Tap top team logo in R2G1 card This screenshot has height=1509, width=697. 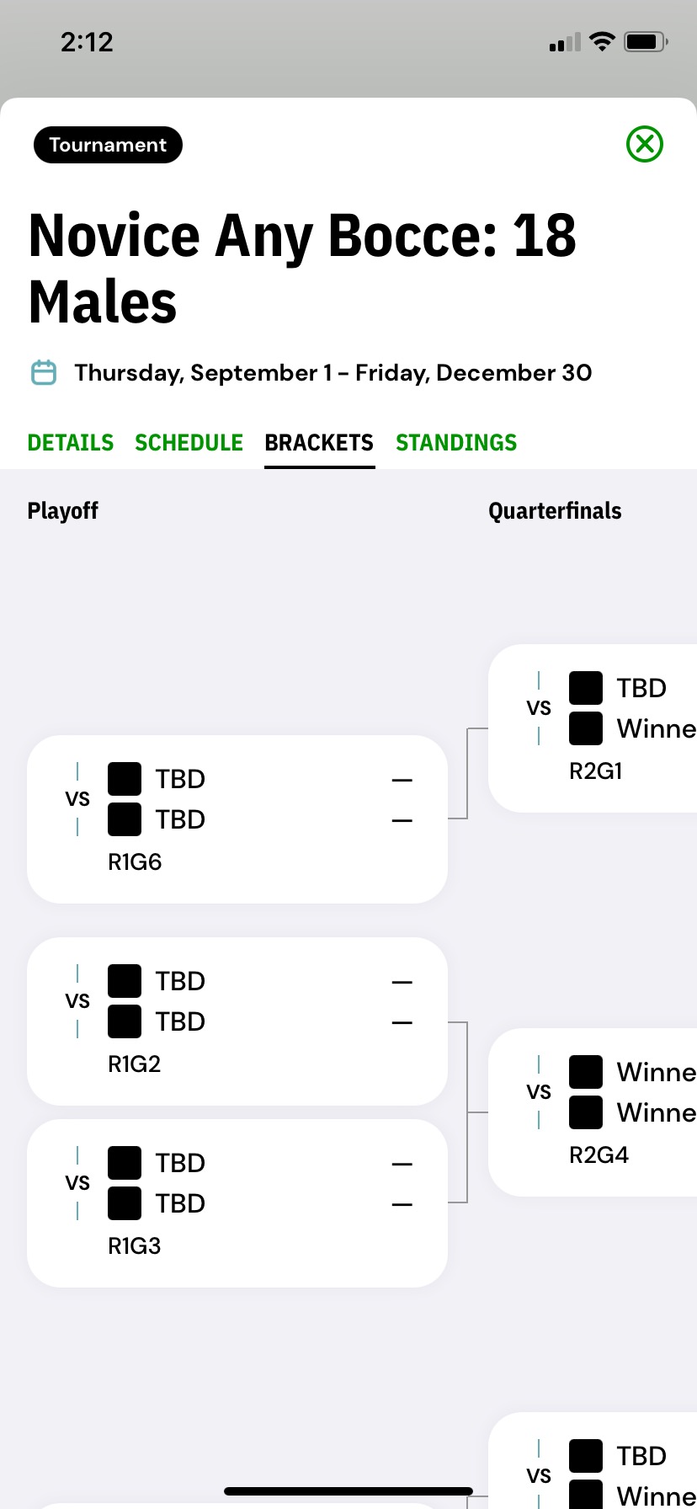586,688
